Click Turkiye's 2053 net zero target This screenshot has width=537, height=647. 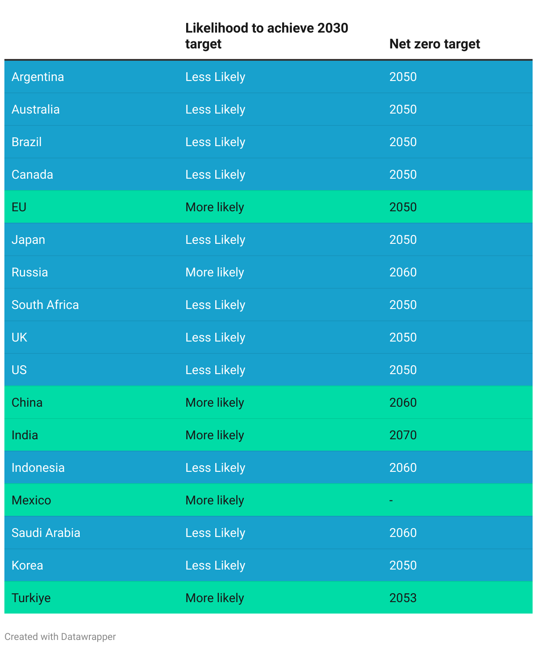(x=403, y=598)
